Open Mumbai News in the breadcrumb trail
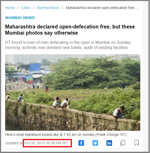This screenshot has height=153, width=150. click(x=48, y=8)
